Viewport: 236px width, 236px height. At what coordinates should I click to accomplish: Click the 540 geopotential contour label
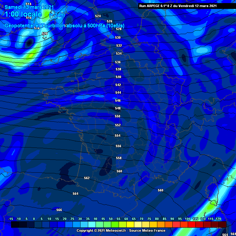(x=118, y=77)
